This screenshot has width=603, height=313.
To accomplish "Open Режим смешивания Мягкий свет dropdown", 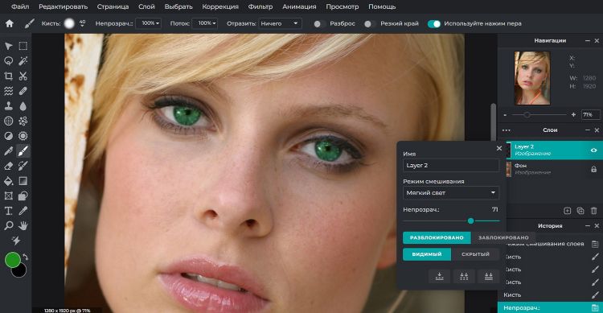I will click(451, 193).
